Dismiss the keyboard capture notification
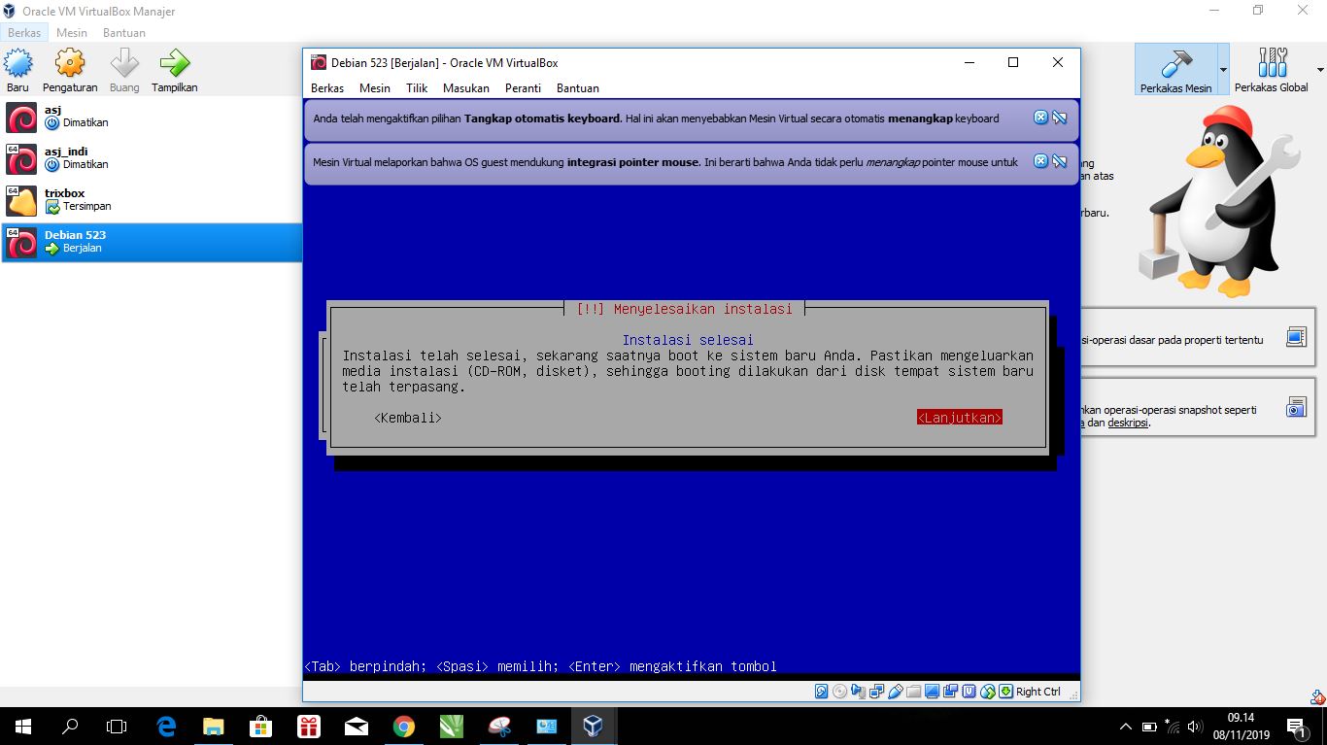1327x745 pixels. [x=1040, y=118]
